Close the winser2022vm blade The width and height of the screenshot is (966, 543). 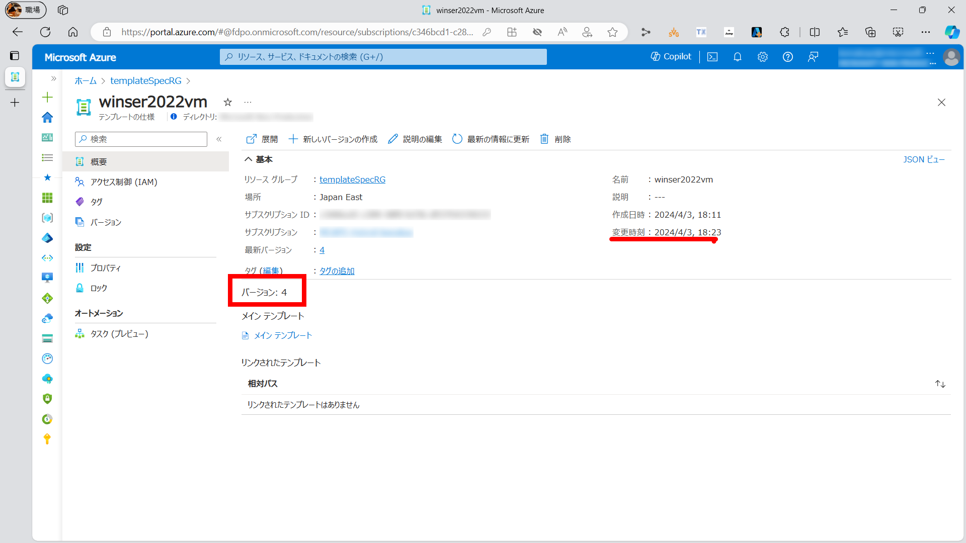click(x=941, y=103)
